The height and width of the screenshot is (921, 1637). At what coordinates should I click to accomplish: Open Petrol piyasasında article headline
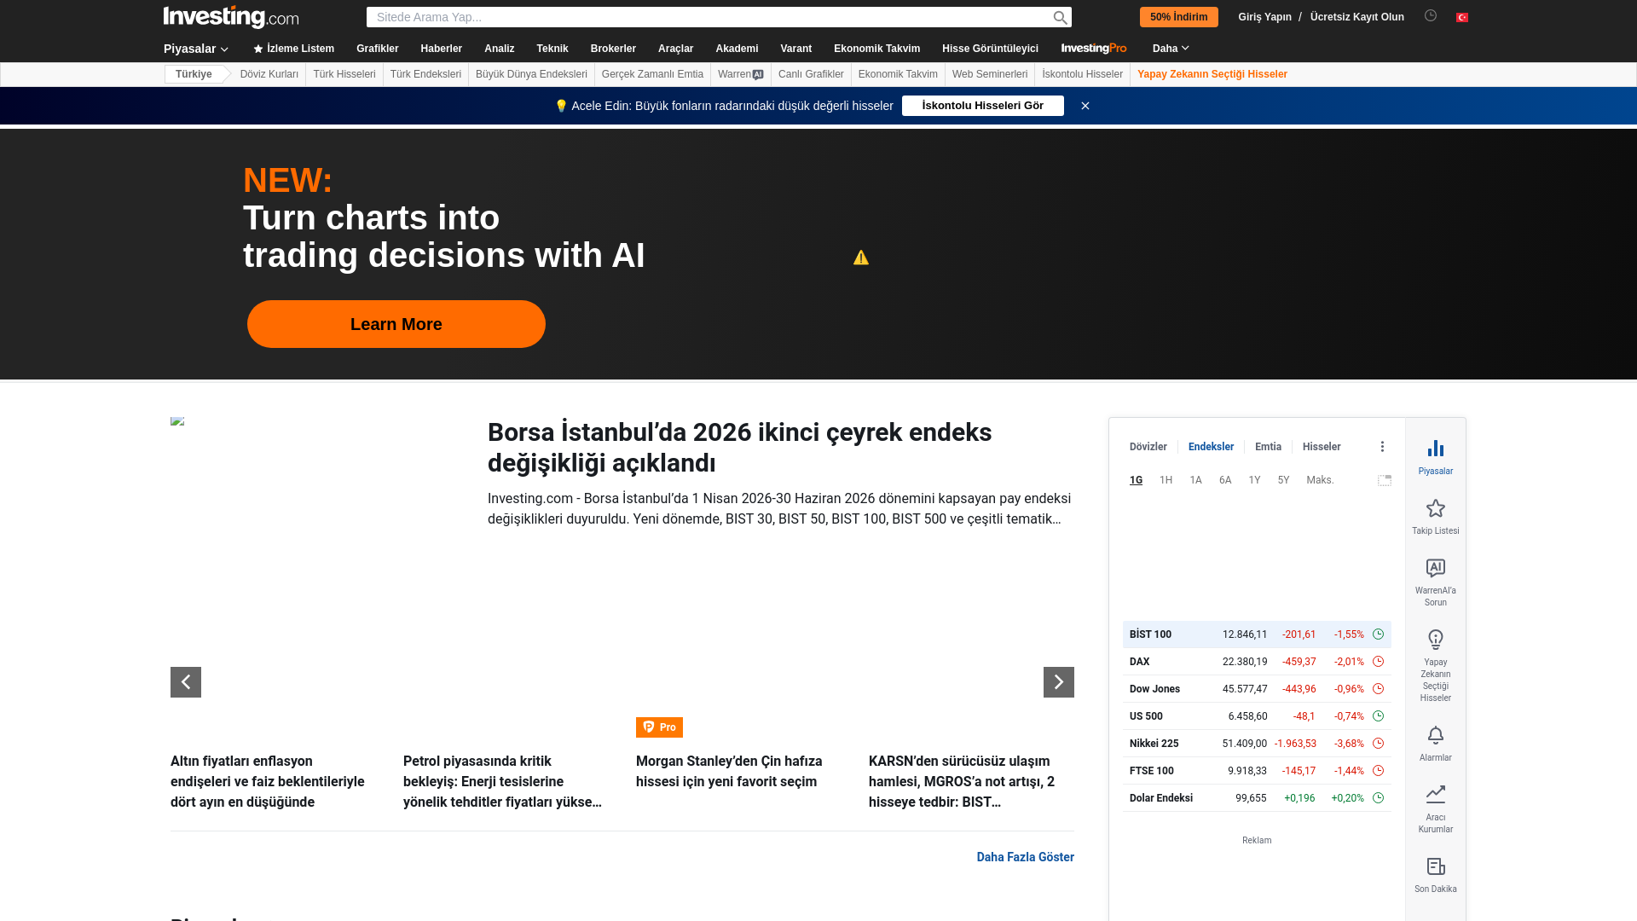pos(503,782)
